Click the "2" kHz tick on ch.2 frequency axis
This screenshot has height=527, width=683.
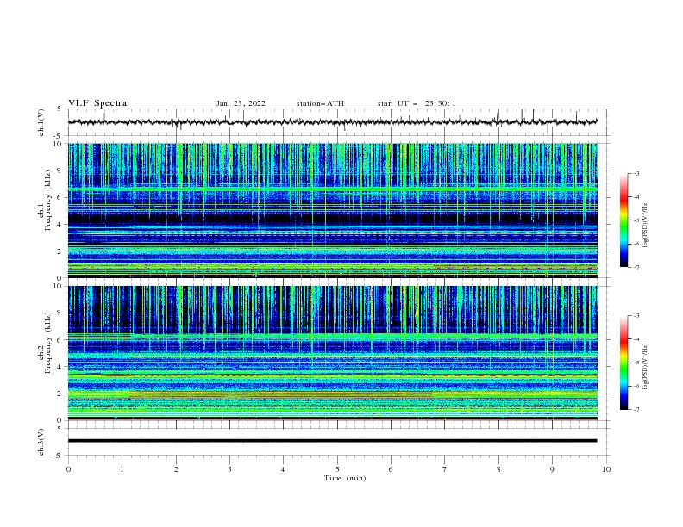(x=60, y=394)
